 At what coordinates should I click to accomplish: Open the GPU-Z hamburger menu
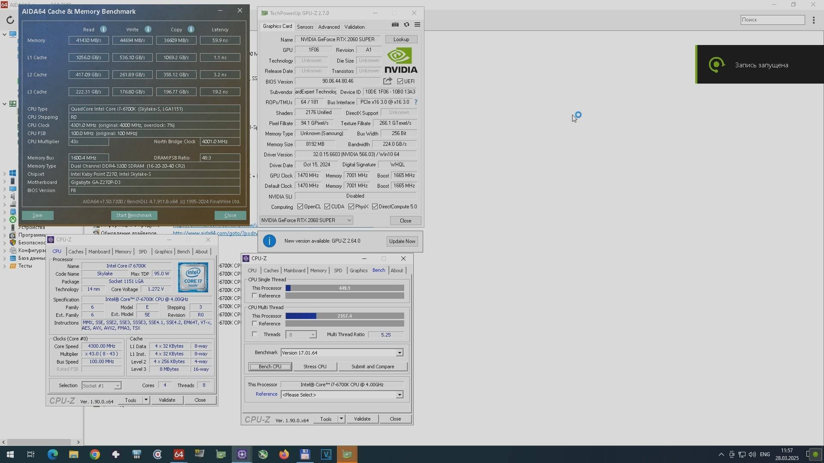[x=417, y=24]
